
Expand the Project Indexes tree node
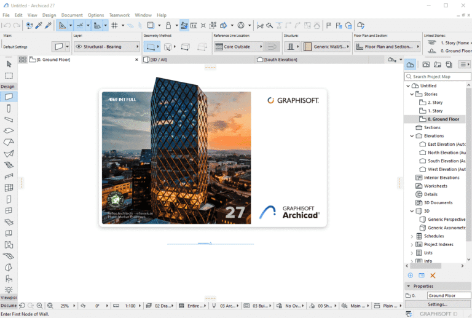(412, 245)
